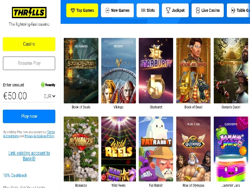Click the Thrills casino logo
250x188 pixels.
[29, 13]
